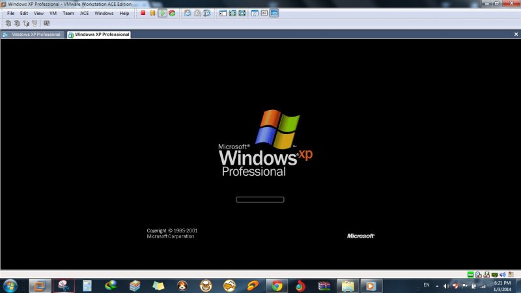Take a snapshot with the clock icon
This screenshot has height=293, width=521.
pyautogui.click(x=188, y=13)
